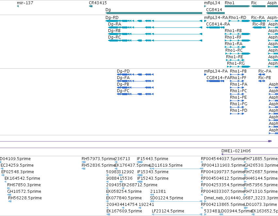Image resolution: width=278 pixels, height=216 pixels.
Task: Open the IP15443.5prime EST label
Action: [x=153, y=159]
